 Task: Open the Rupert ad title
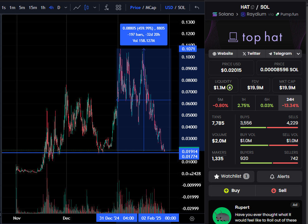242,207
